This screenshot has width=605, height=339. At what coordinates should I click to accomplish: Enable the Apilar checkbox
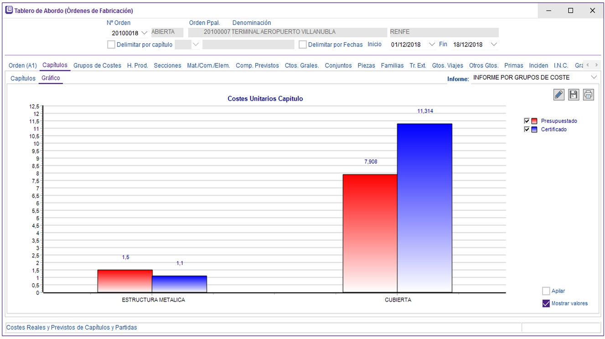[546, 291]
